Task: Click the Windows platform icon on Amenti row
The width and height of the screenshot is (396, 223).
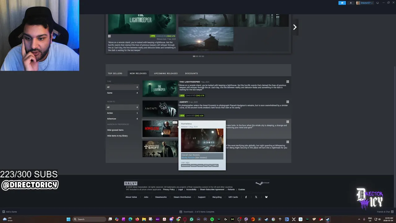Action: pos(288,102)
